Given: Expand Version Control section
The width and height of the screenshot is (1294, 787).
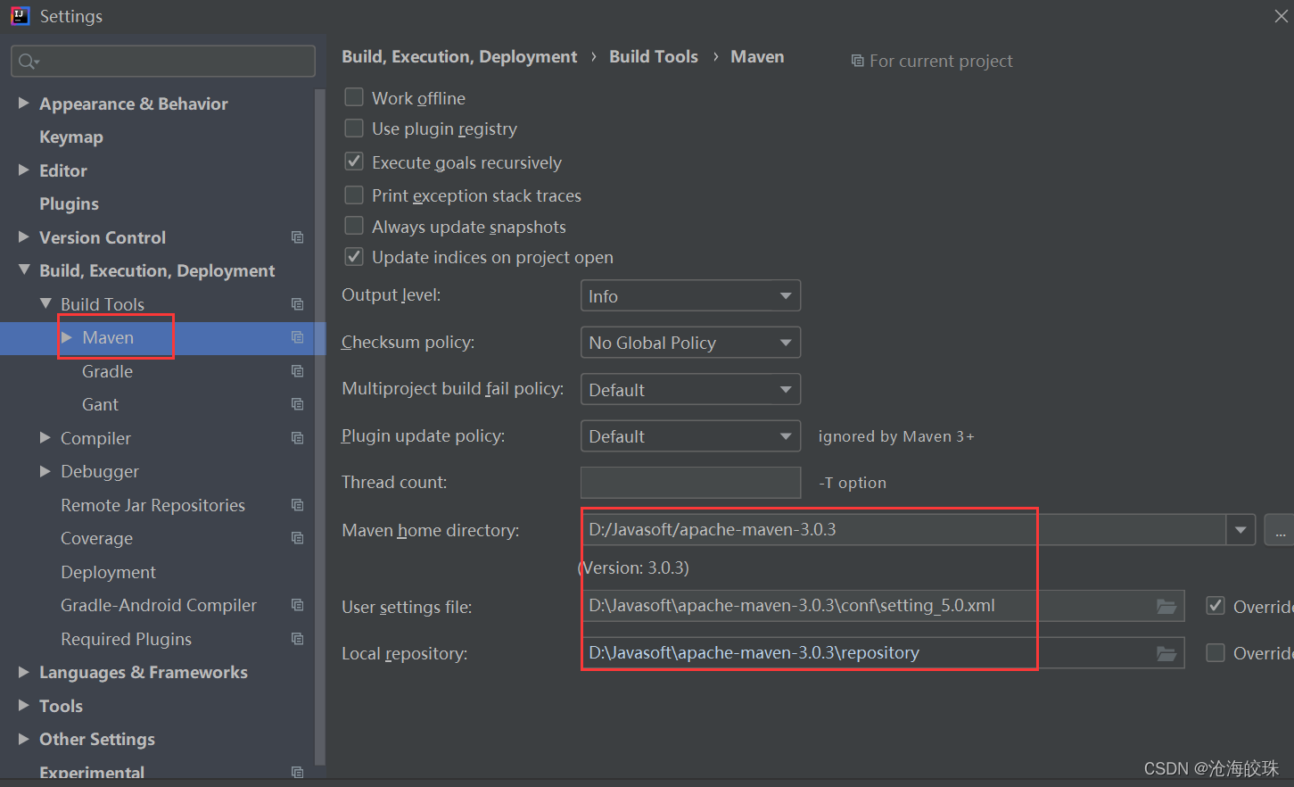Looking at the screenshot, I should point(24,237).
